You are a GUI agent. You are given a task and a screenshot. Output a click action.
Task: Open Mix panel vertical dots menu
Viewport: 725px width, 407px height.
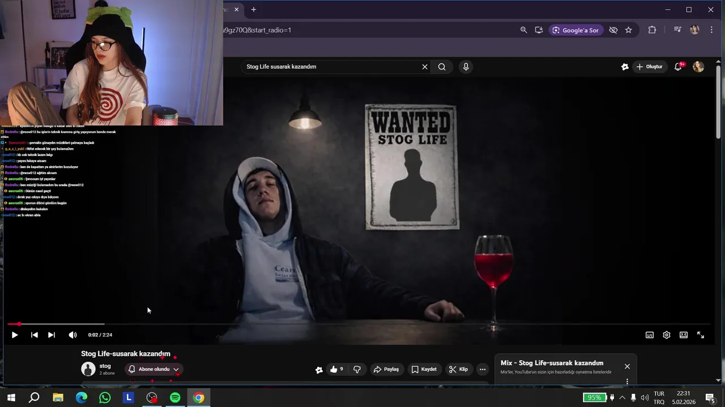[627, 382]
